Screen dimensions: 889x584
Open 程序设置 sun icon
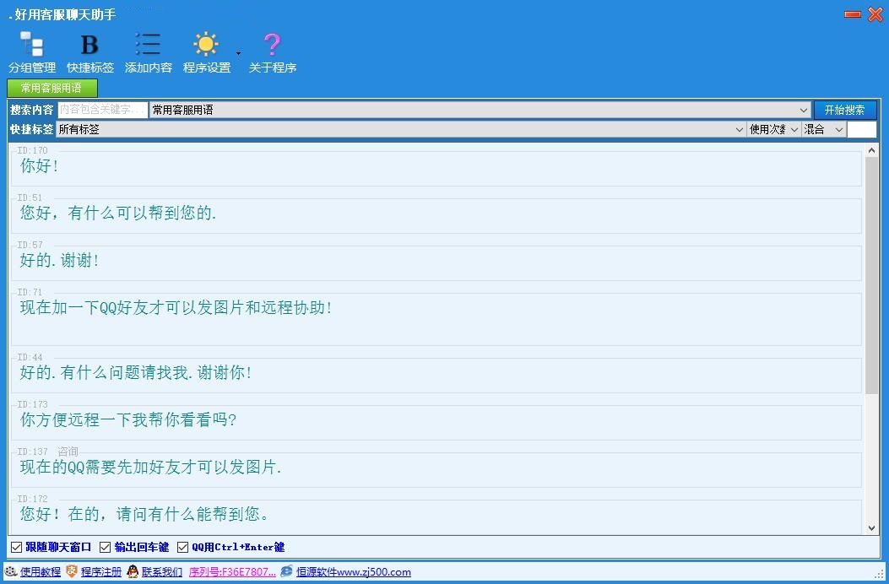coord(205,45)
